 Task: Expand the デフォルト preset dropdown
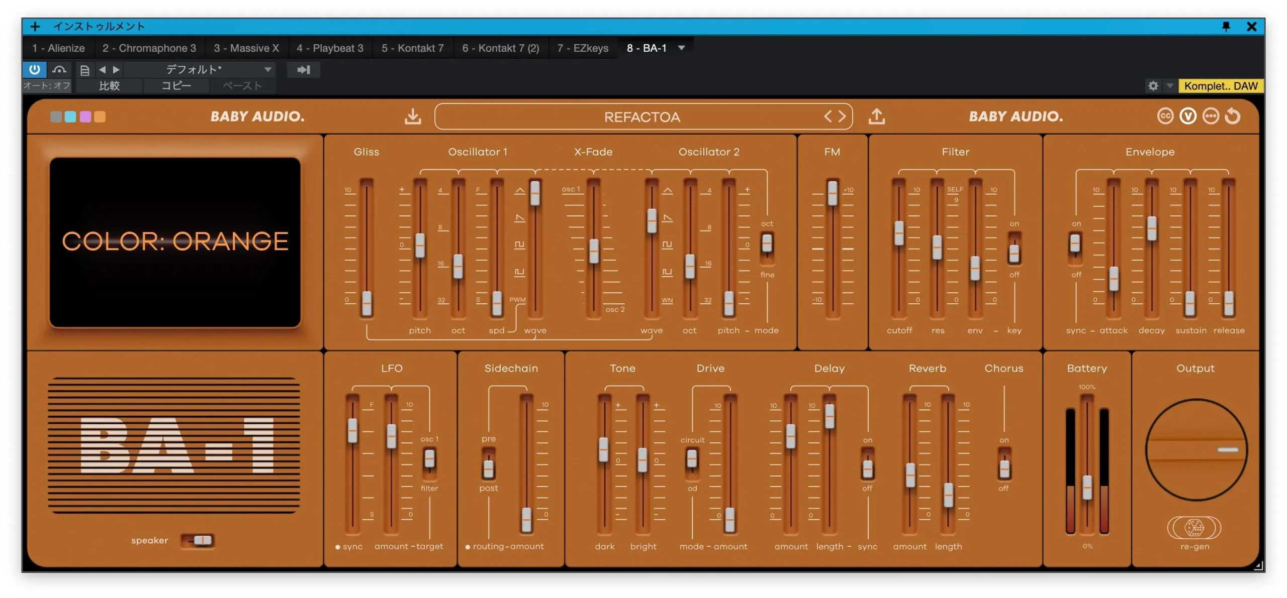point(268,69)
